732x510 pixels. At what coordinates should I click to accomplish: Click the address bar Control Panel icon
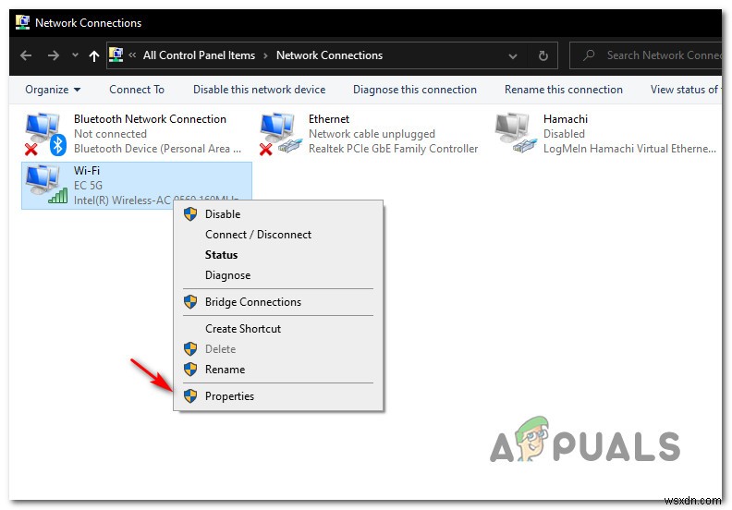click(x=116, y=55)
